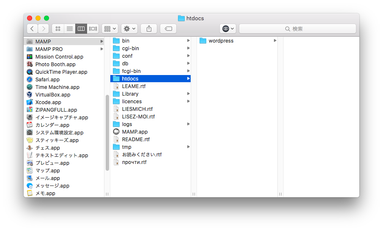Expand the conf folder arrow
The image size is (383, 231).
click(188, 56)
